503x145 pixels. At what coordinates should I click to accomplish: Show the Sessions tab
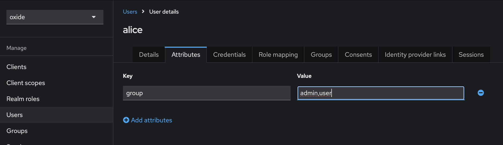471,55
